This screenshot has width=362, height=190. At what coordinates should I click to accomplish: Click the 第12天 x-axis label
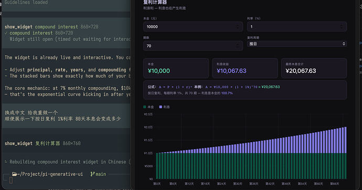pos(189,184)
